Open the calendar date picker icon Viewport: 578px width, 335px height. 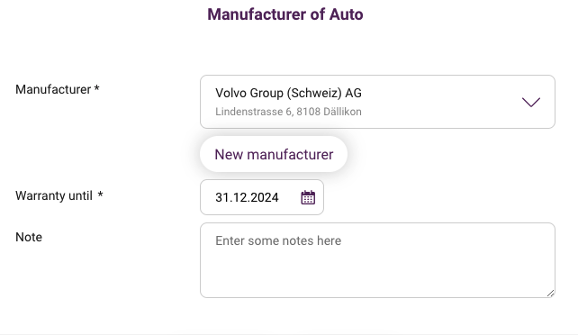[308, 197]
